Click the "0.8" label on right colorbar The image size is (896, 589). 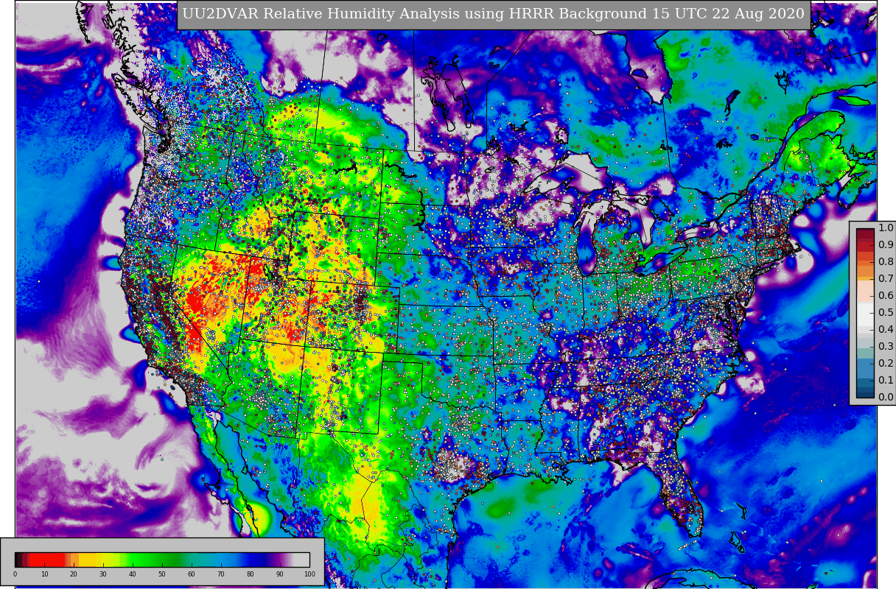(x=886, y=262)
